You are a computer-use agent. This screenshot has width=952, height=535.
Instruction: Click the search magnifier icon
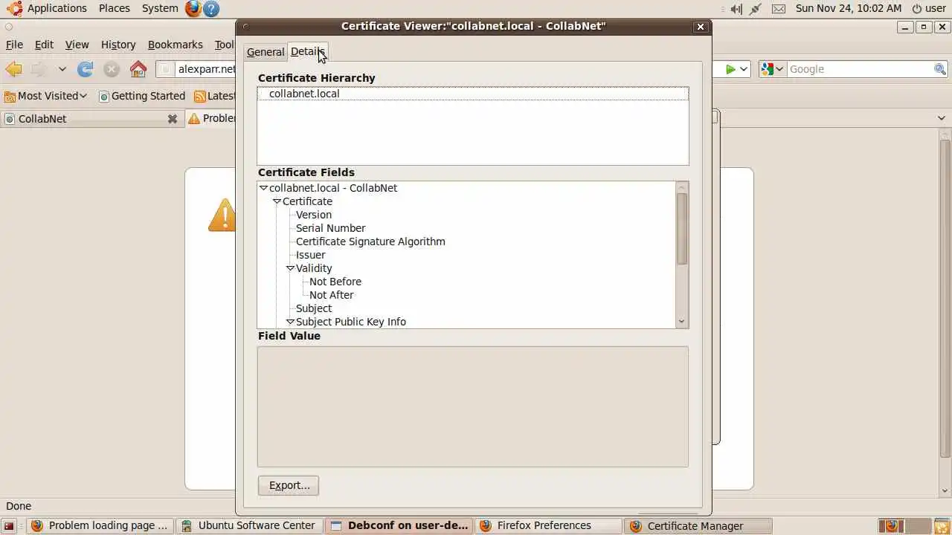pyautogui.click(x=940, y=69)
